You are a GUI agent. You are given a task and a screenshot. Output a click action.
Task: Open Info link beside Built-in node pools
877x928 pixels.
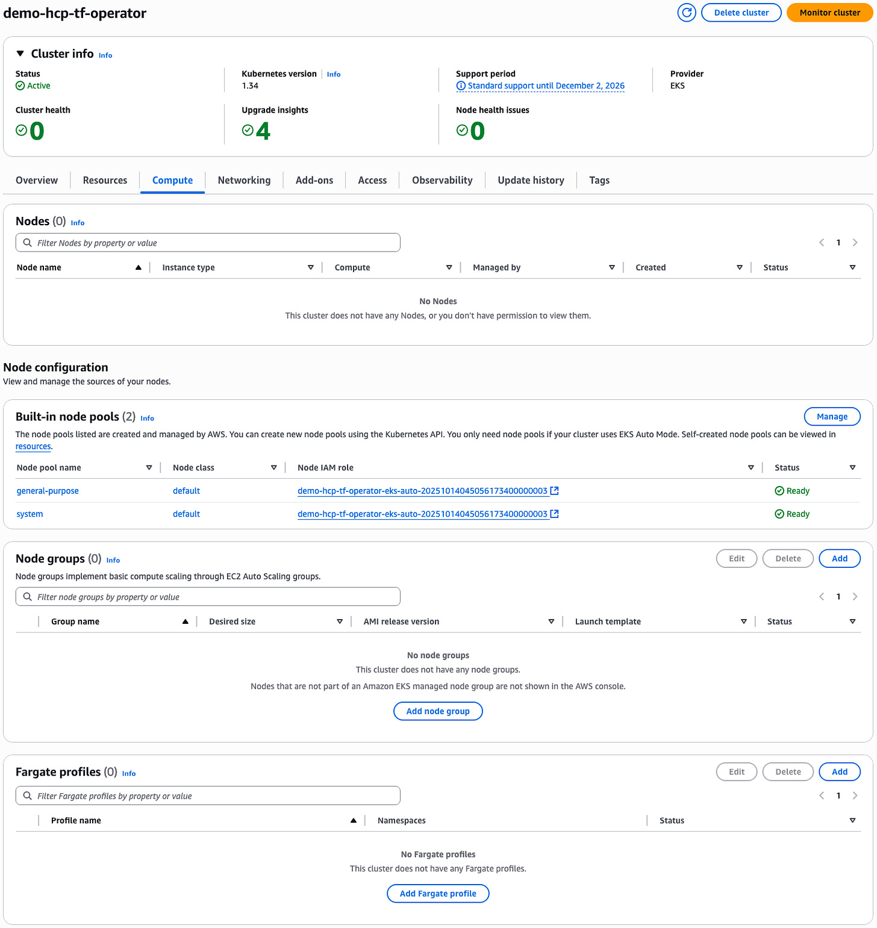point(148,419)
